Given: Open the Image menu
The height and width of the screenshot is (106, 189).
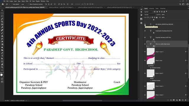Looking at the screenshot, I should (x=11, y=1).
